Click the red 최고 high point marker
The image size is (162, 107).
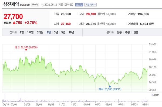pos(26,50)
